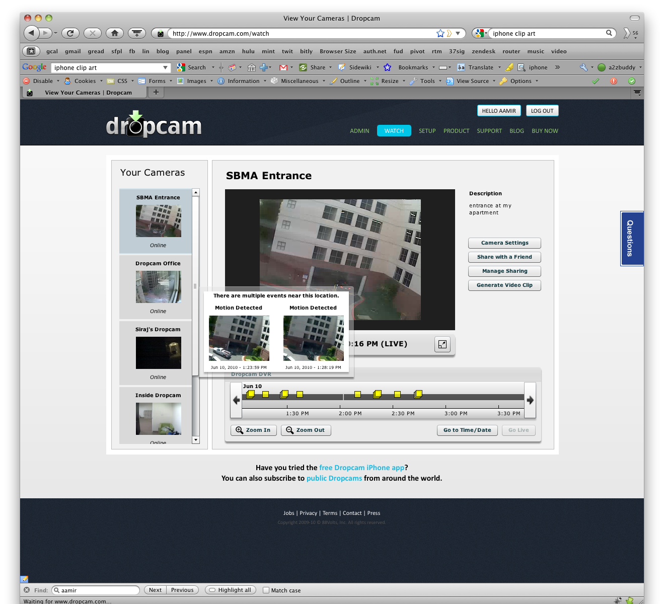Click the timeline left arrow

pos(236,400)
